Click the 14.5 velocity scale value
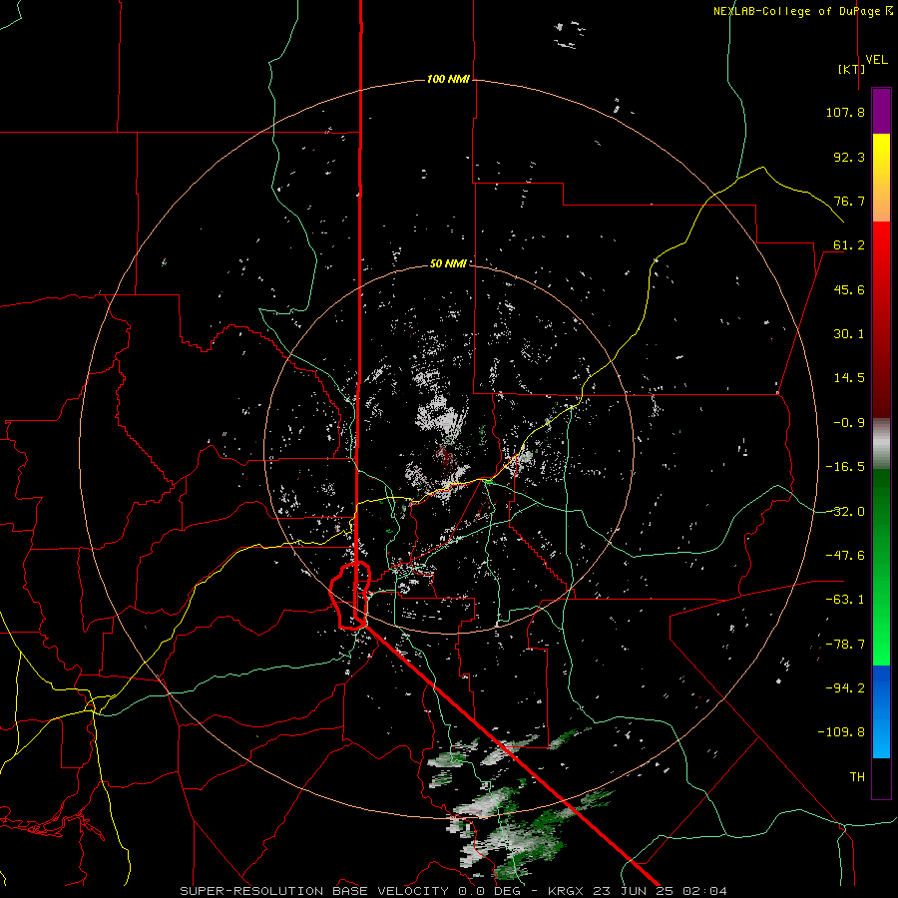 tap(849, 378)
